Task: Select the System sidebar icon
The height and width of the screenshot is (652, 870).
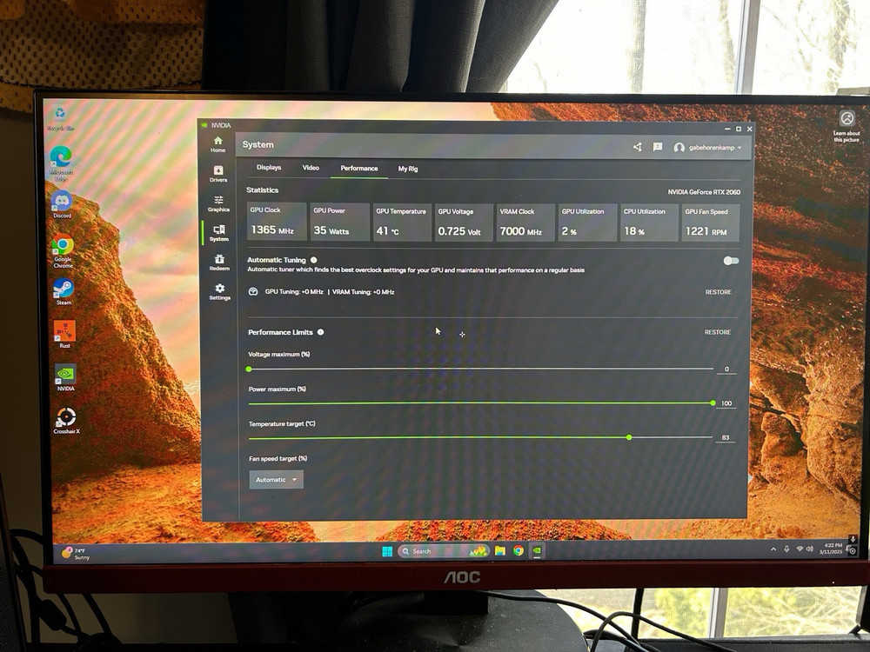Action: click(x=219, y=233)
